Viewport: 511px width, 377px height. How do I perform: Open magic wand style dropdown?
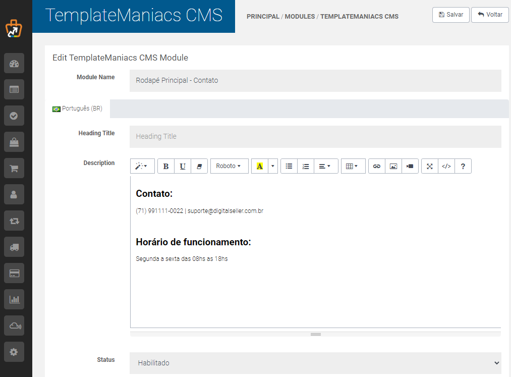point(142,167)
